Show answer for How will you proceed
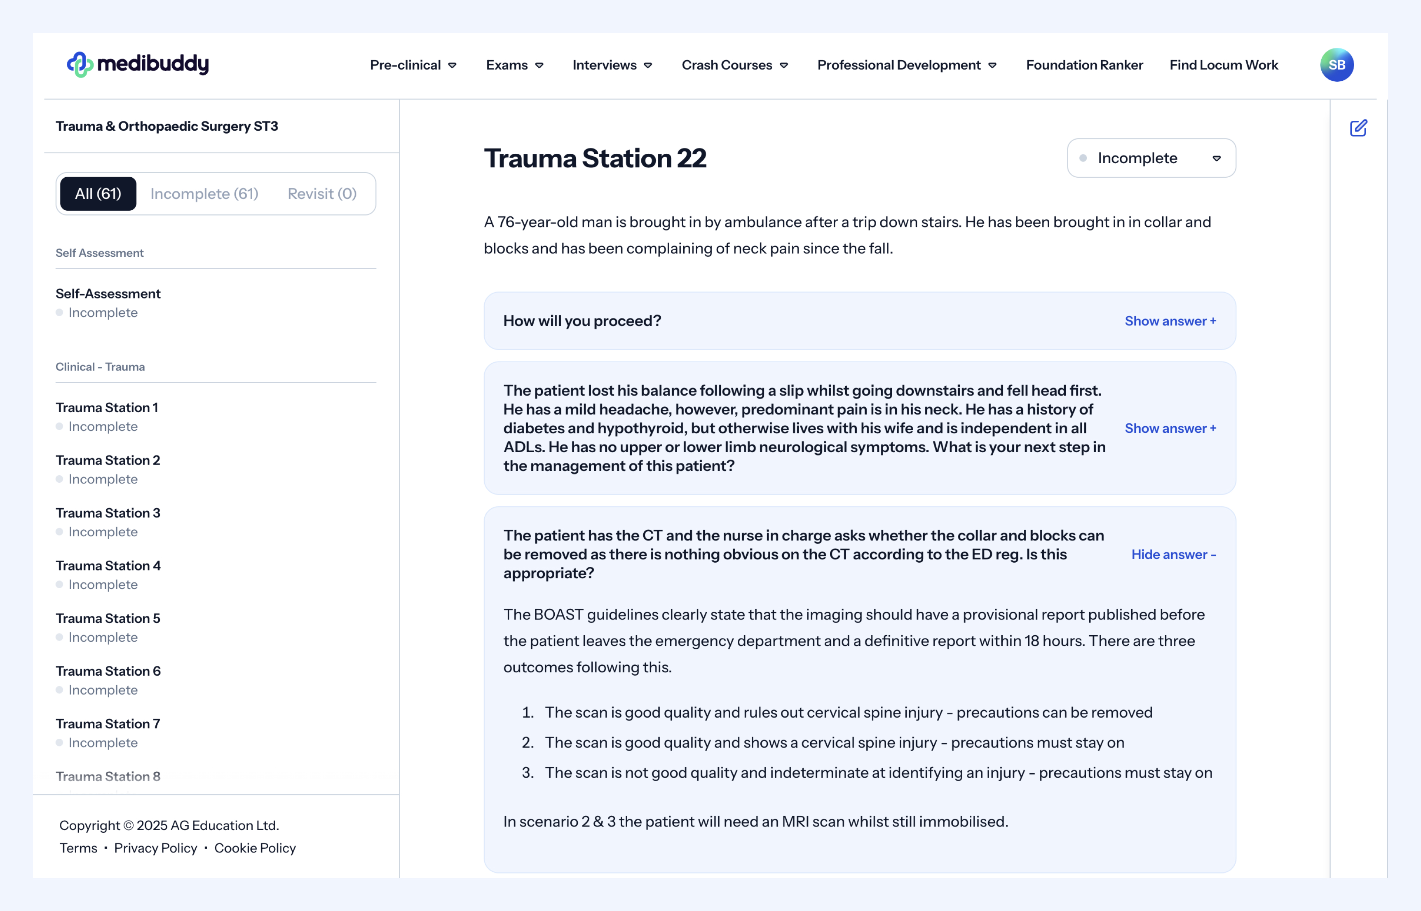Image resolution: width=1421 pixels, height=911 pixels. (x=1169, y=321)
